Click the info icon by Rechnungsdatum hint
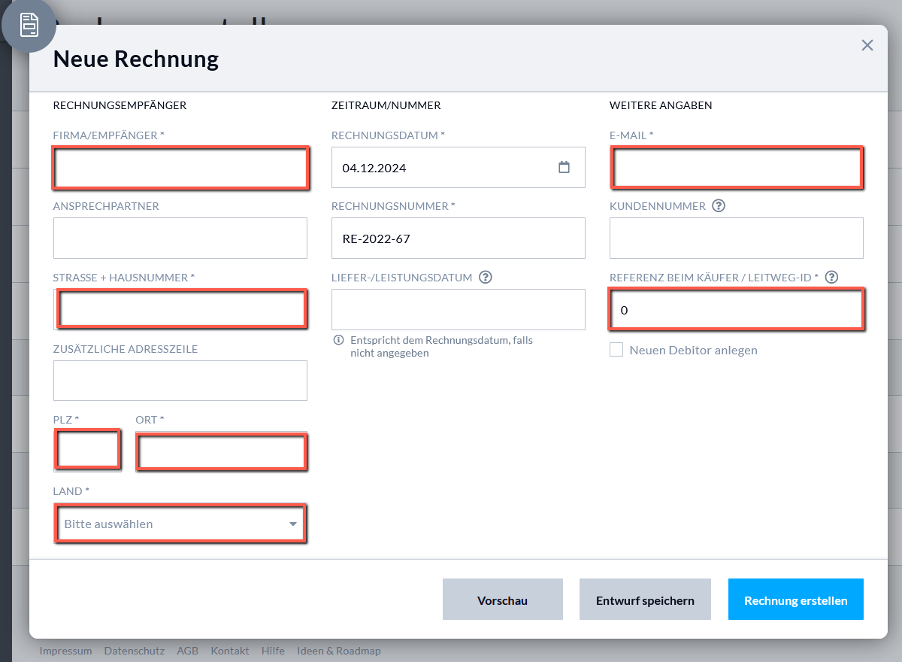Image resolution: width=902 pixels, height=662 pixels. coord(338,340)
